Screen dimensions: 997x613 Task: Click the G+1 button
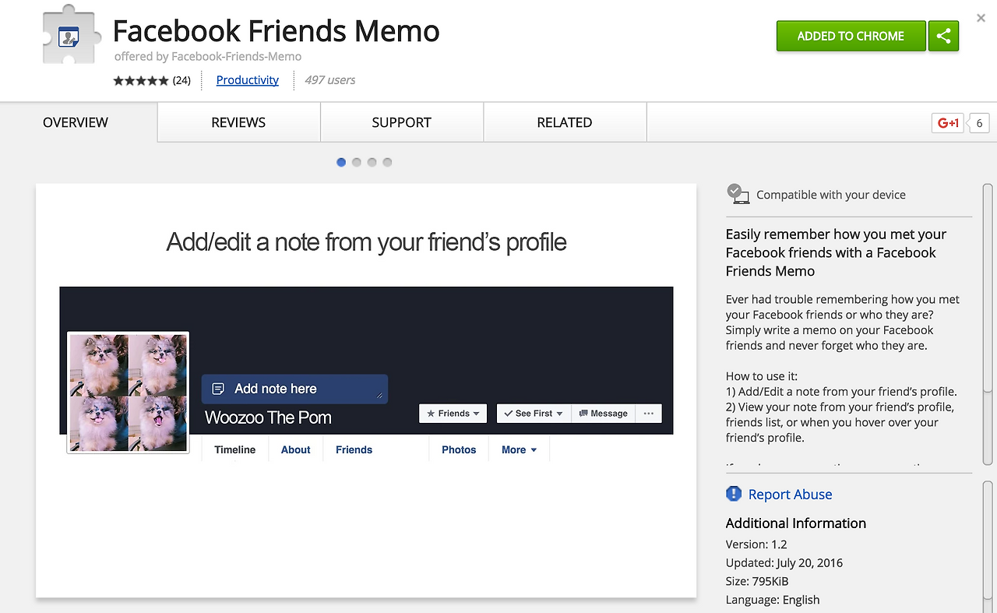pos(948,123)
